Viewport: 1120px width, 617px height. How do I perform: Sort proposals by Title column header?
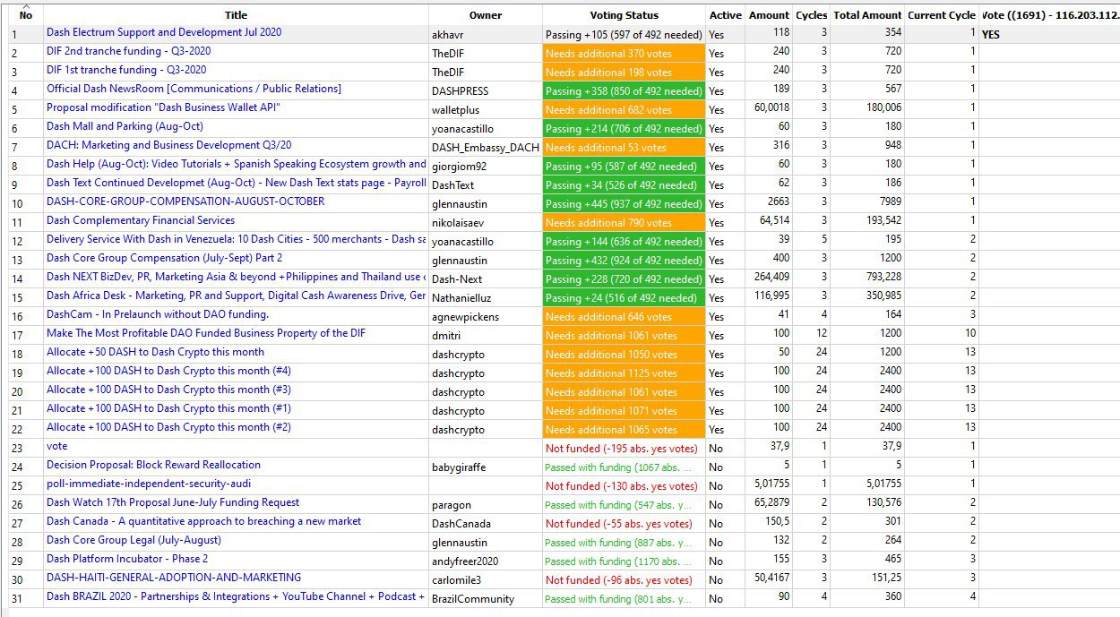click(237, 15)
